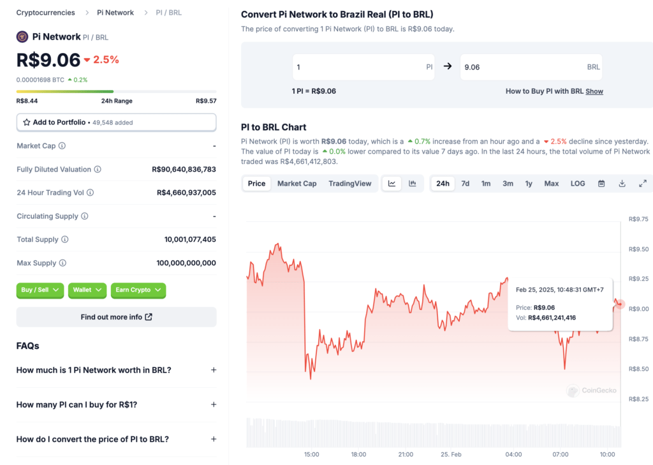Click the external link icon beside Find out more info
Screen dimensions: 653x465
point(149,316)
